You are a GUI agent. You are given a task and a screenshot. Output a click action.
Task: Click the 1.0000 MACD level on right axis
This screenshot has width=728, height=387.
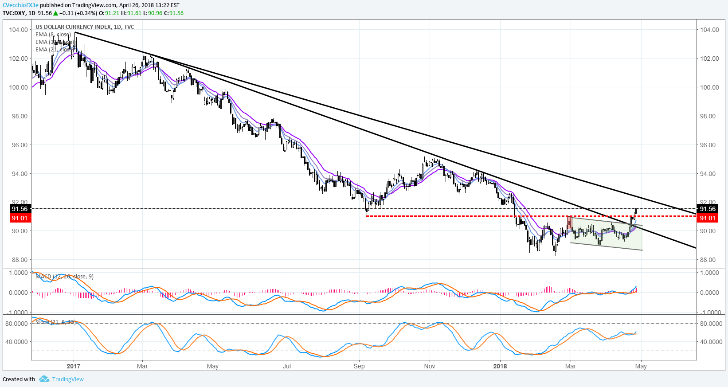[x=709, y=273]
